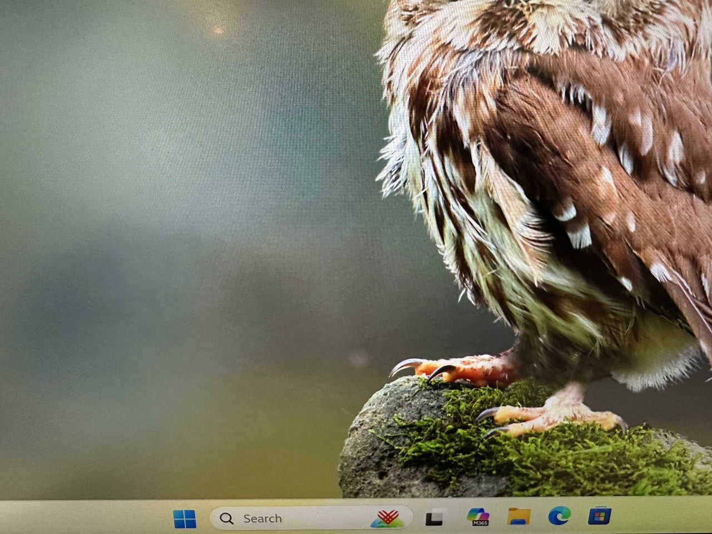Select the yellow folder taskbar icon
The image size is (712, 534).
coord(518,516)
